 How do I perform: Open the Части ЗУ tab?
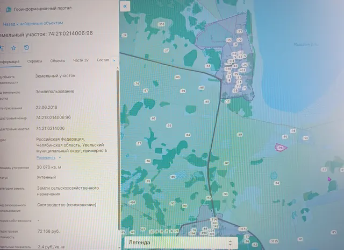tap(81, 60)
